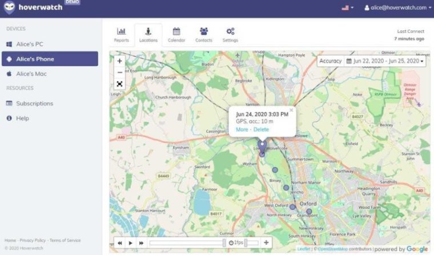Click the Accuracy button on map
The width and height of the screenshot is (434, 255).
(331, 61)
